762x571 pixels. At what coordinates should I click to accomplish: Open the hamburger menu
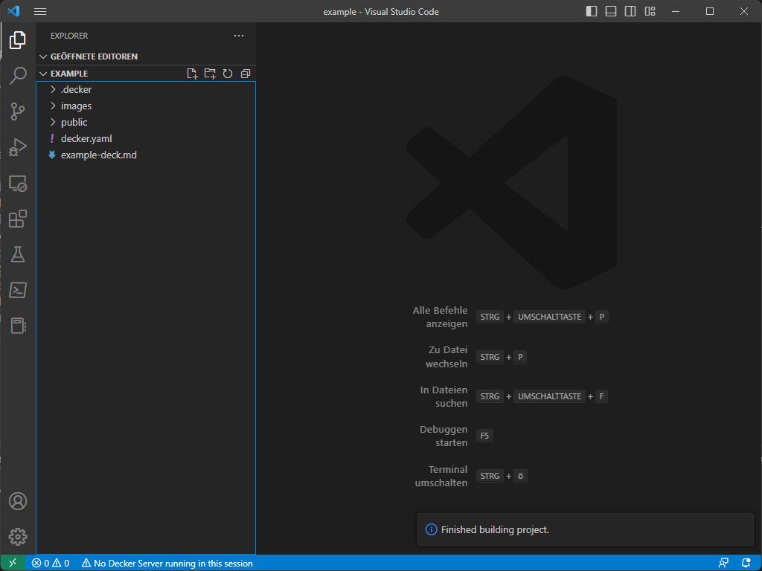tap(39, 11)
